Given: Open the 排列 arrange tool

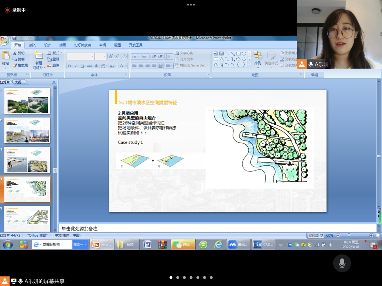Looking at the screenshot, I should (257, 58).
